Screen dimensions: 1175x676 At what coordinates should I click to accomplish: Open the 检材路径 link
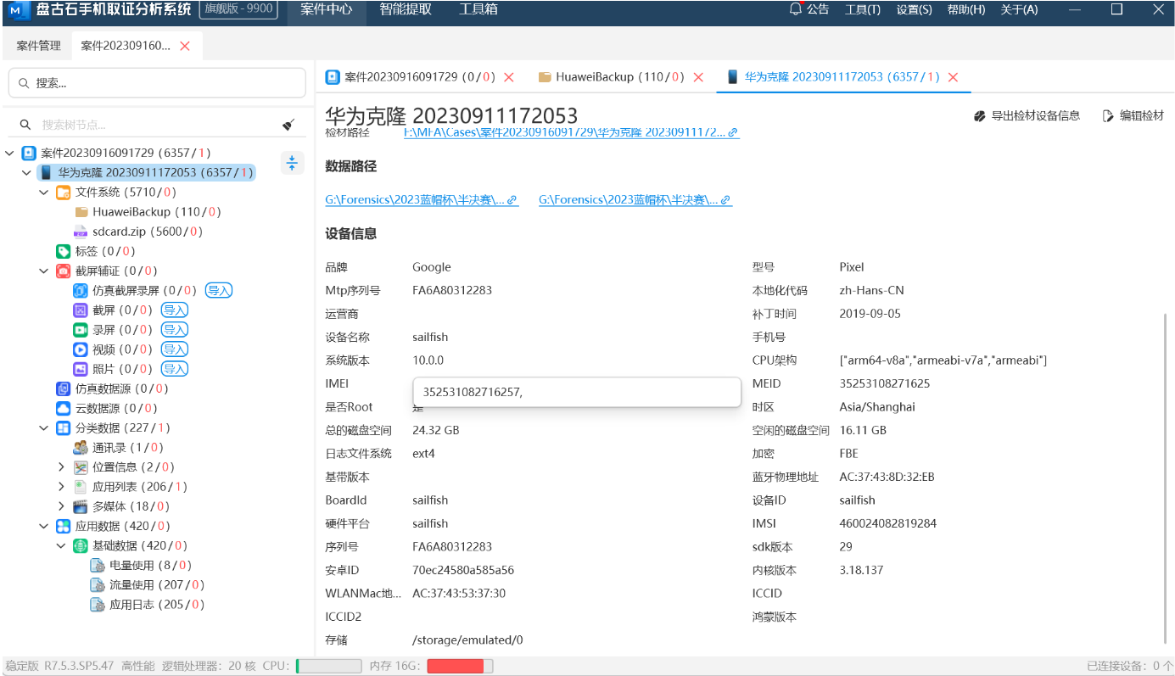pyautogui.click(x=571, y=132)
